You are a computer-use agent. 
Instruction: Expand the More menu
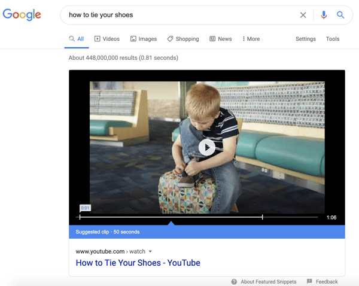tap(251, 39)
